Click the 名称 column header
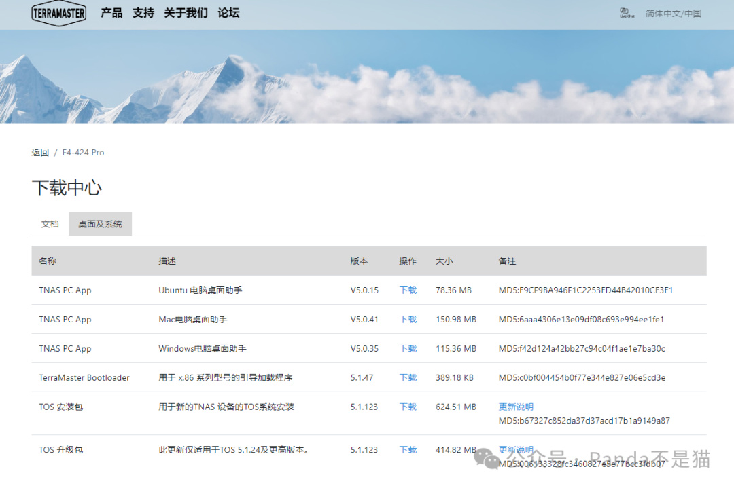This screenshot has height=488, width=734. [48, 261]
